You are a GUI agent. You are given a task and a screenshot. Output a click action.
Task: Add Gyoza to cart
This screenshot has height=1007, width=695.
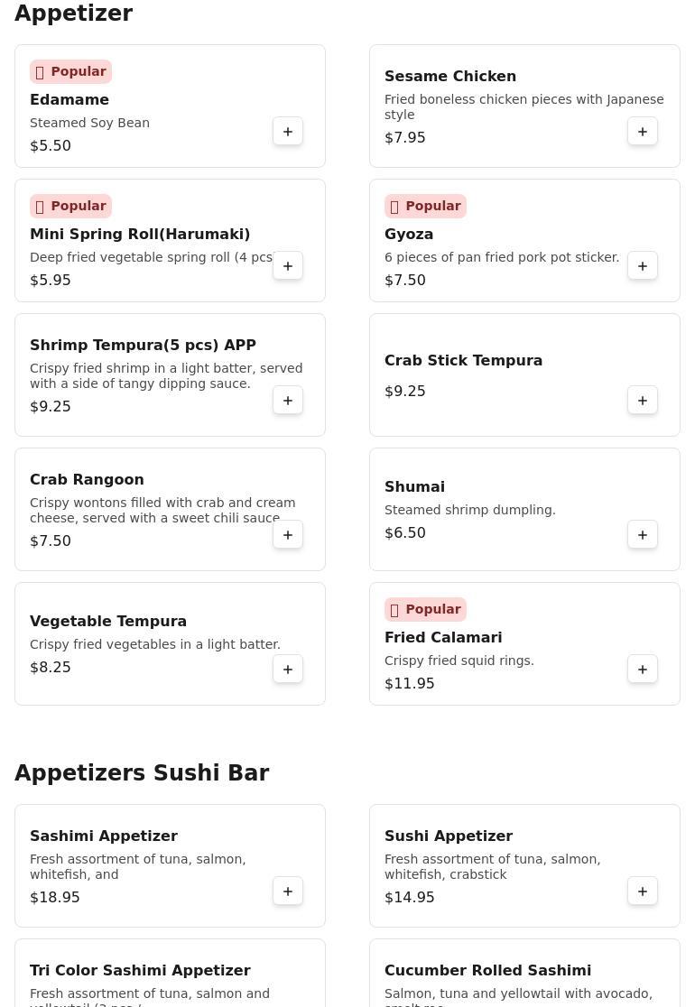pyautogui.click(x=643, y=266)
